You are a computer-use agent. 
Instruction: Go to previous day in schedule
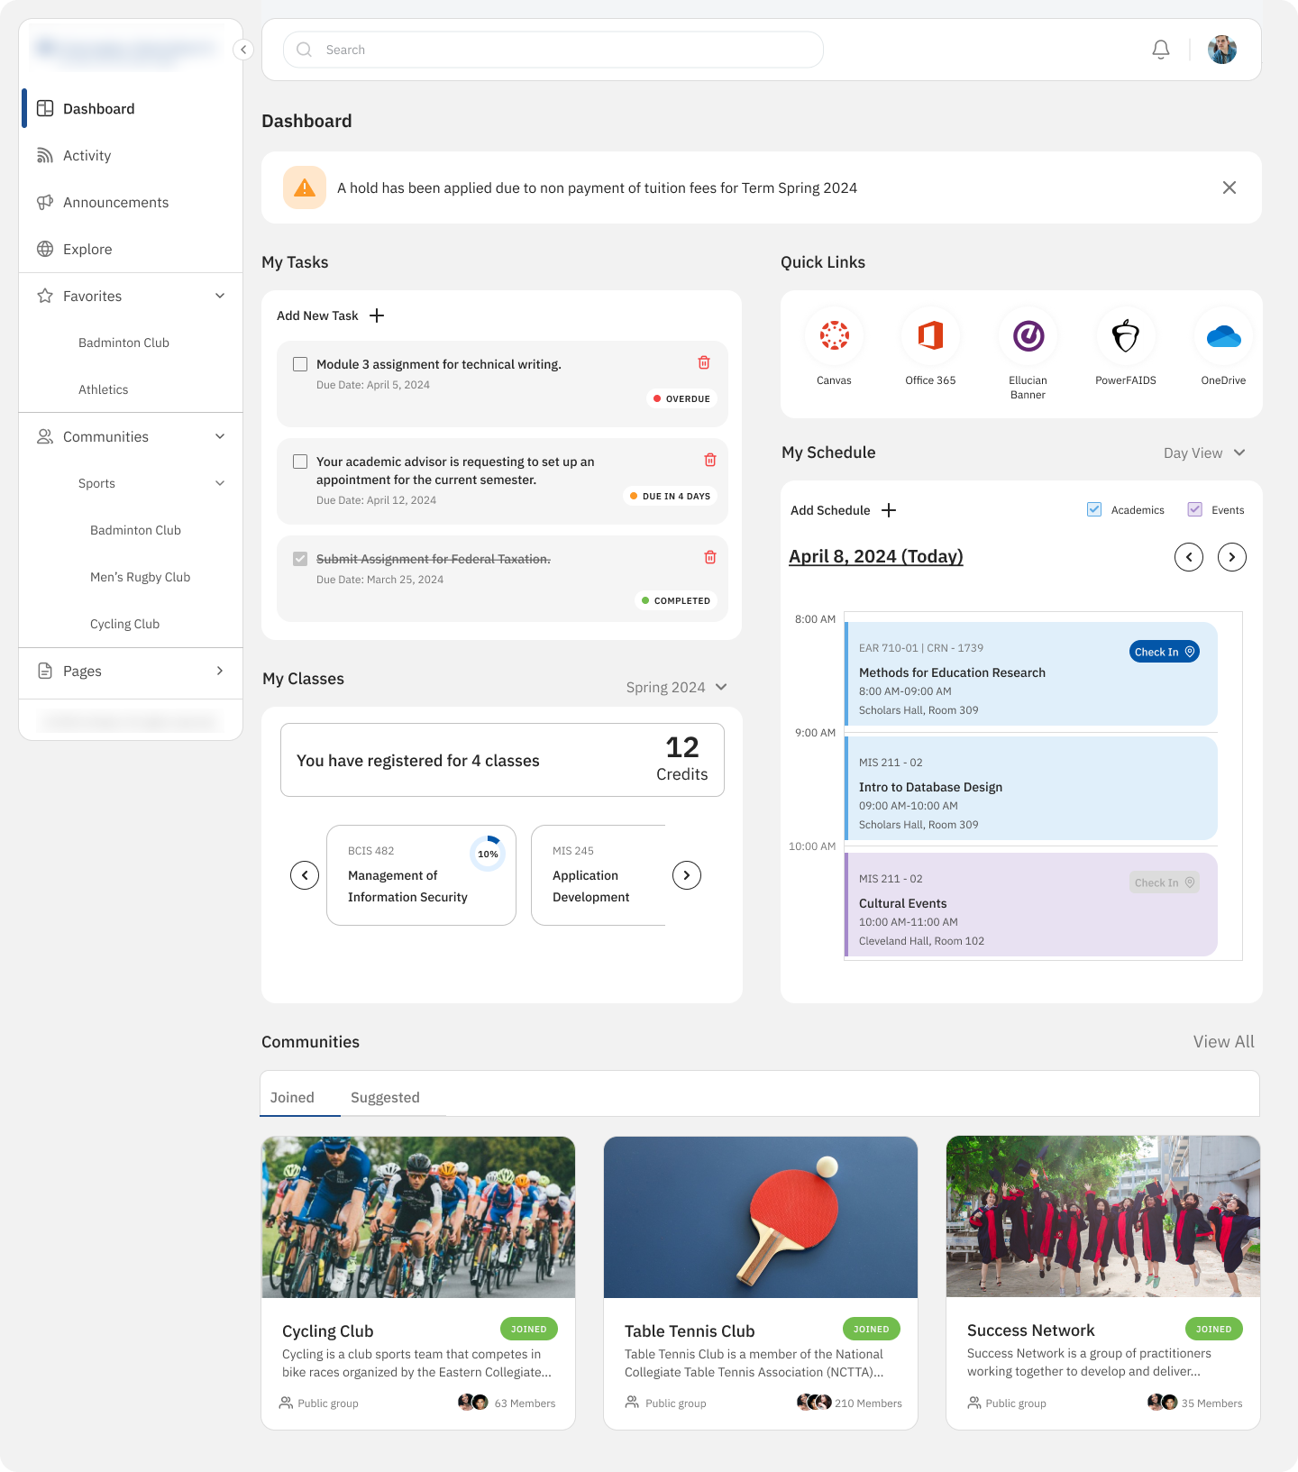pos(1189,557)
